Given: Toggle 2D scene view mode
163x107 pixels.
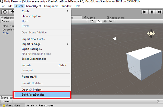Looking at the screenshot, I should click(x=92, y=21).
